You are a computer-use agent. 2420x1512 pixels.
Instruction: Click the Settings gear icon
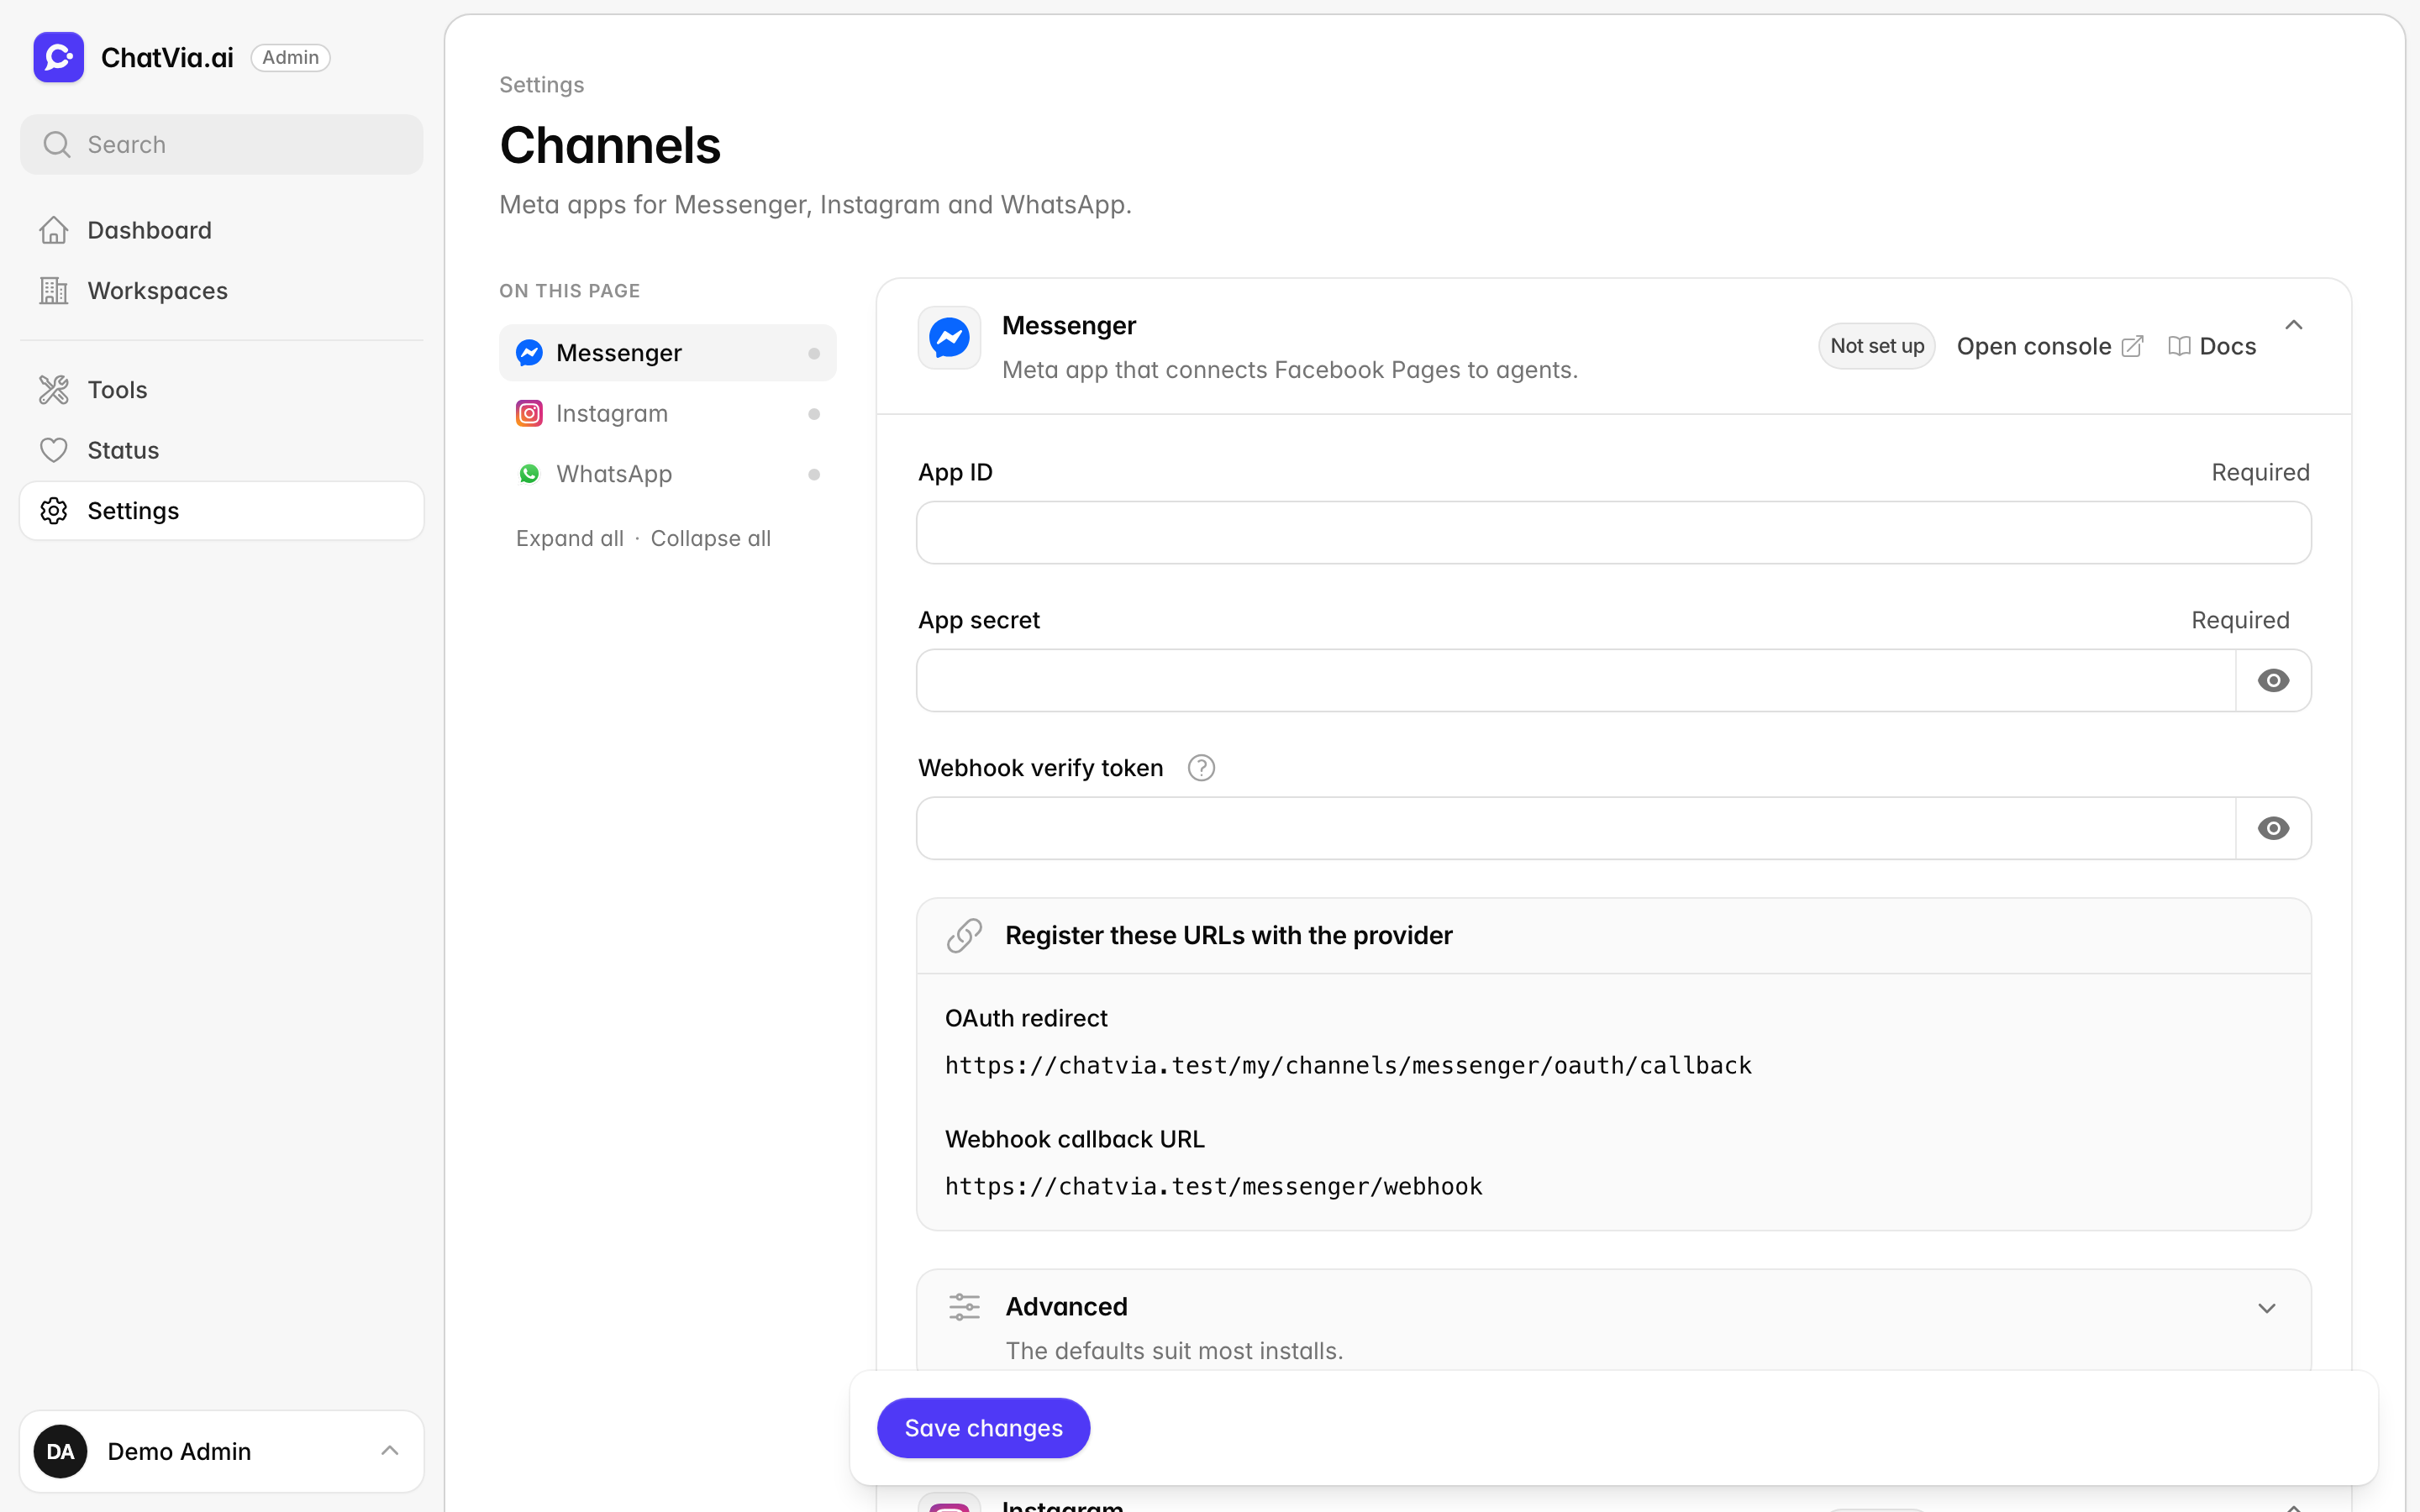tap(54, 511)
